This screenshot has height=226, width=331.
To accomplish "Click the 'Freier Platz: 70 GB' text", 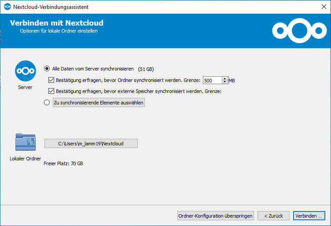I will pyautogui.click(x=63, y=163).
